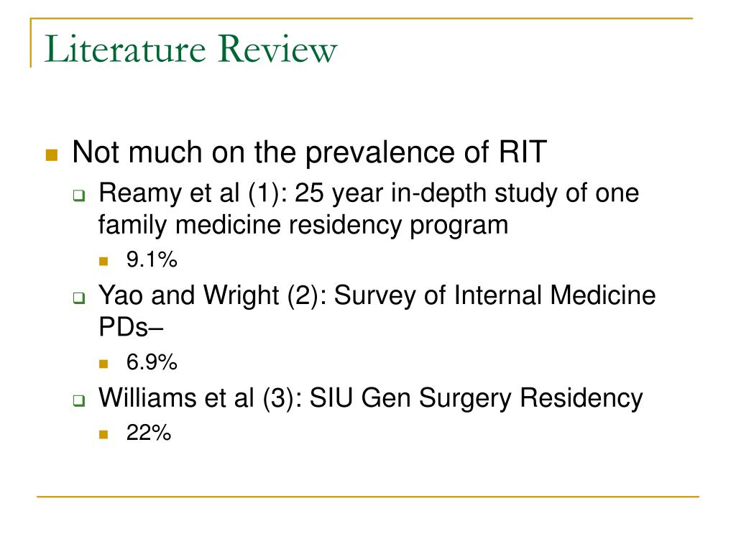The width and height of the screenshot is (736, 552).
Task: Click the small square bullet beside 22%
Action: pos(103,434)
